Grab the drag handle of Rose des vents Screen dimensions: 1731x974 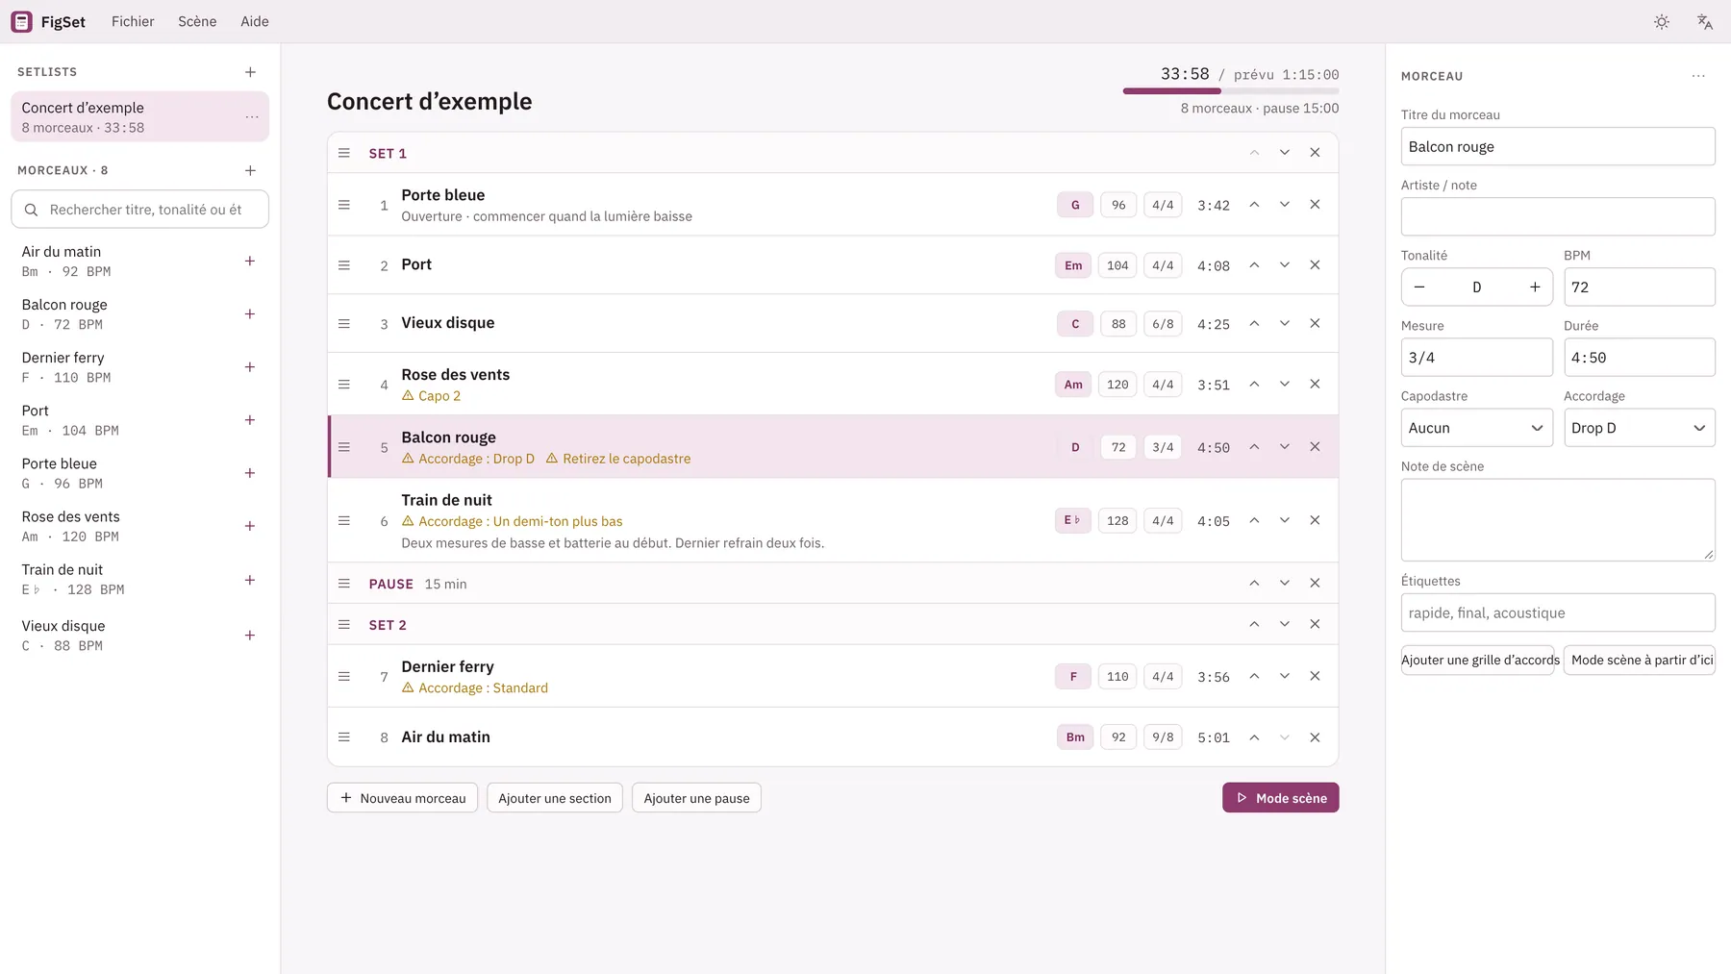click(x=344, y=385)
